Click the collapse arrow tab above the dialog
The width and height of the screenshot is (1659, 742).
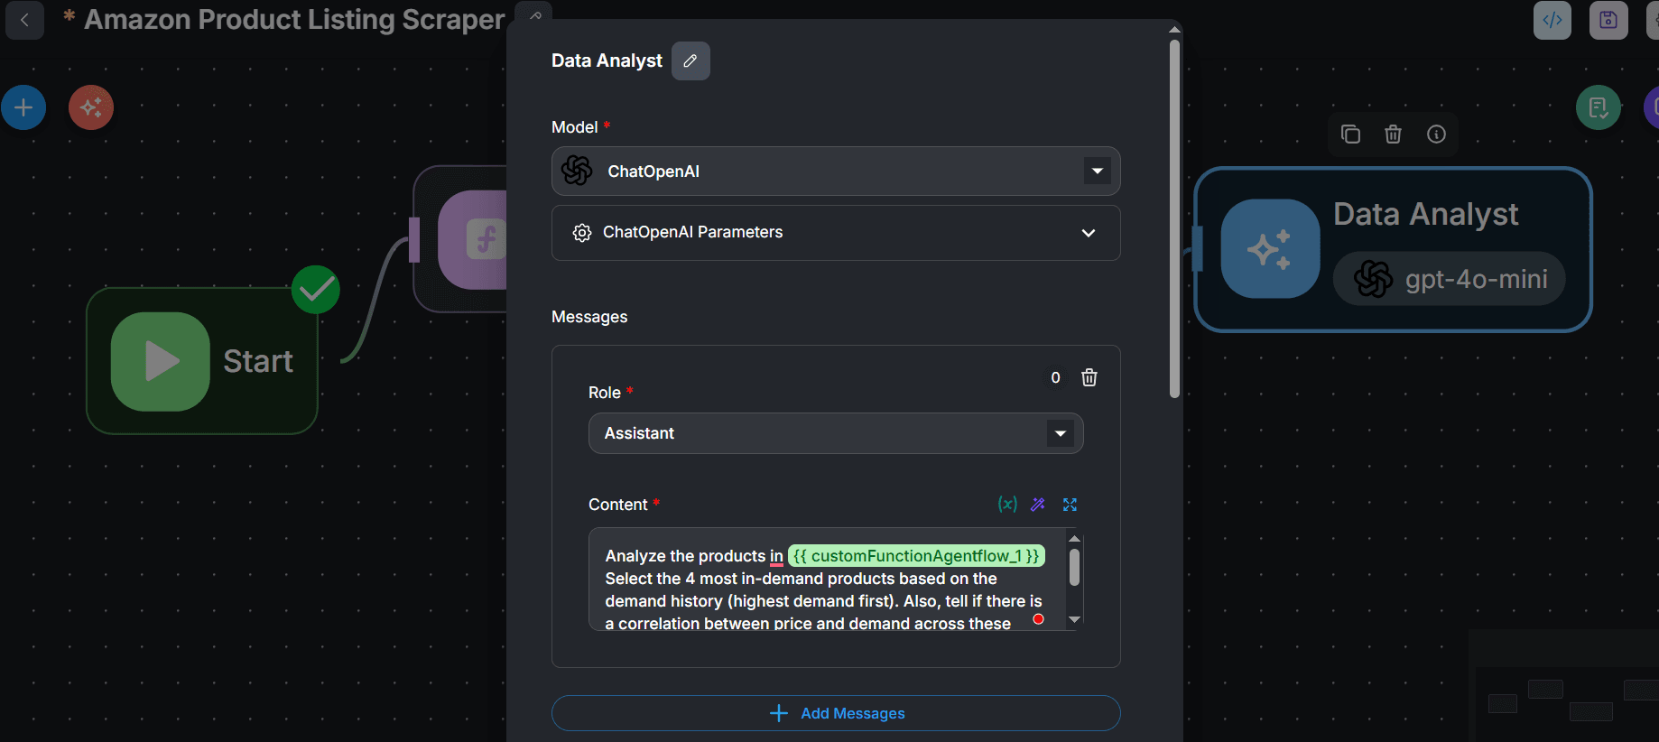534,14
